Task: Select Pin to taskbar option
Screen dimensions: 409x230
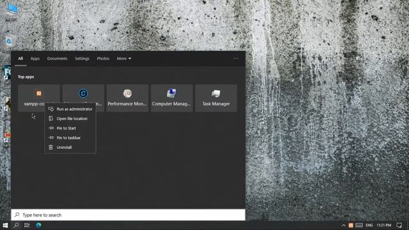Action: [70, 138]
